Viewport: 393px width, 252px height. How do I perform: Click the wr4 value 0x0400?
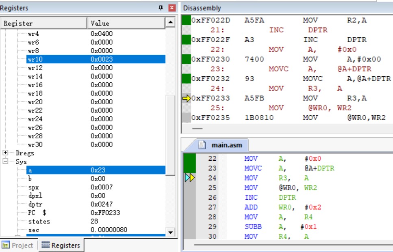pos(102,34)
